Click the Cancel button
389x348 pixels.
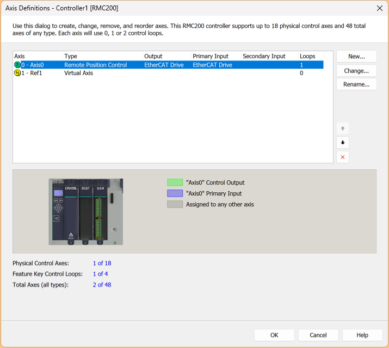tap(318, 335)
